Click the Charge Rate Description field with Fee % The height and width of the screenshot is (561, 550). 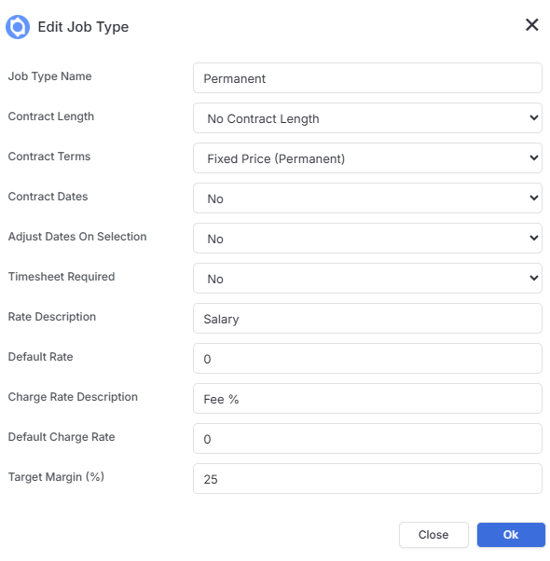pyautogui.click(x=367, y=399)
